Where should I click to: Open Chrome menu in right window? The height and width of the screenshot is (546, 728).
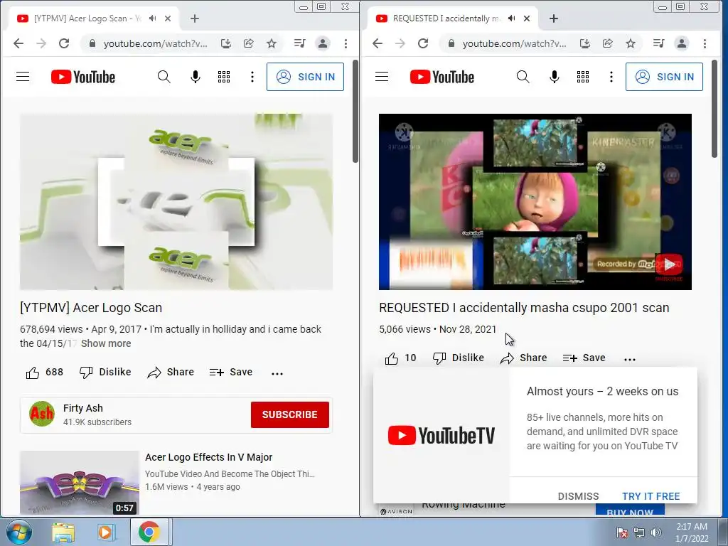tap(705, 43)
